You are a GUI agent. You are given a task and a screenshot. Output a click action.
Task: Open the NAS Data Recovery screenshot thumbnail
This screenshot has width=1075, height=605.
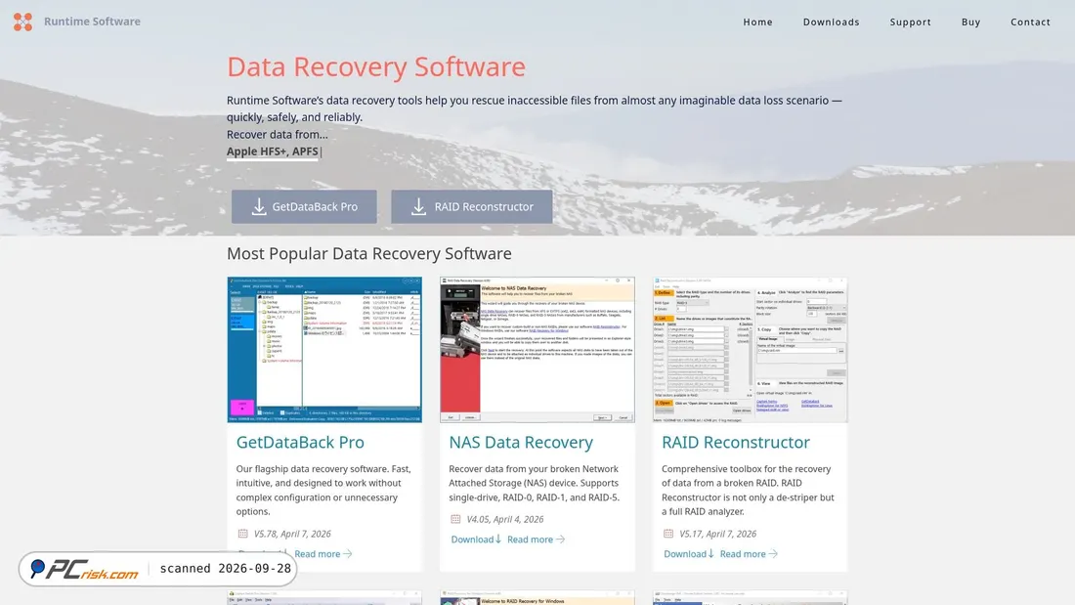[x=537, y=350]
